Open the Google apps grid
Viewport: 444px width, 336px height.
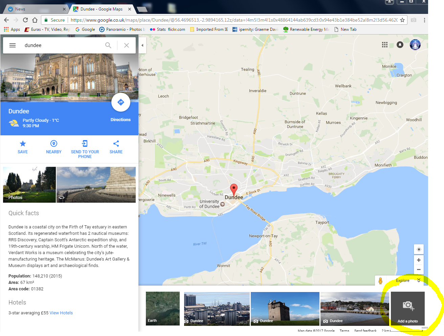385,44
